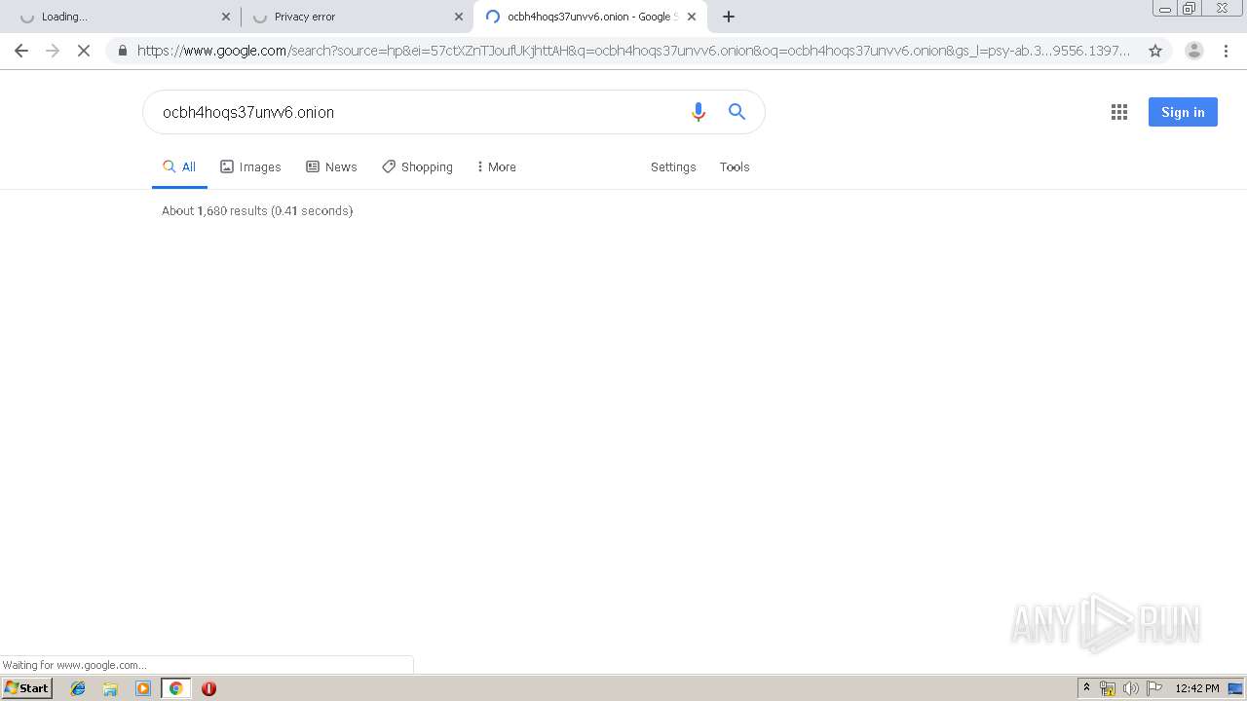Select the Chrome taskbar button
1247x701 pixels.
click(175, 688)
